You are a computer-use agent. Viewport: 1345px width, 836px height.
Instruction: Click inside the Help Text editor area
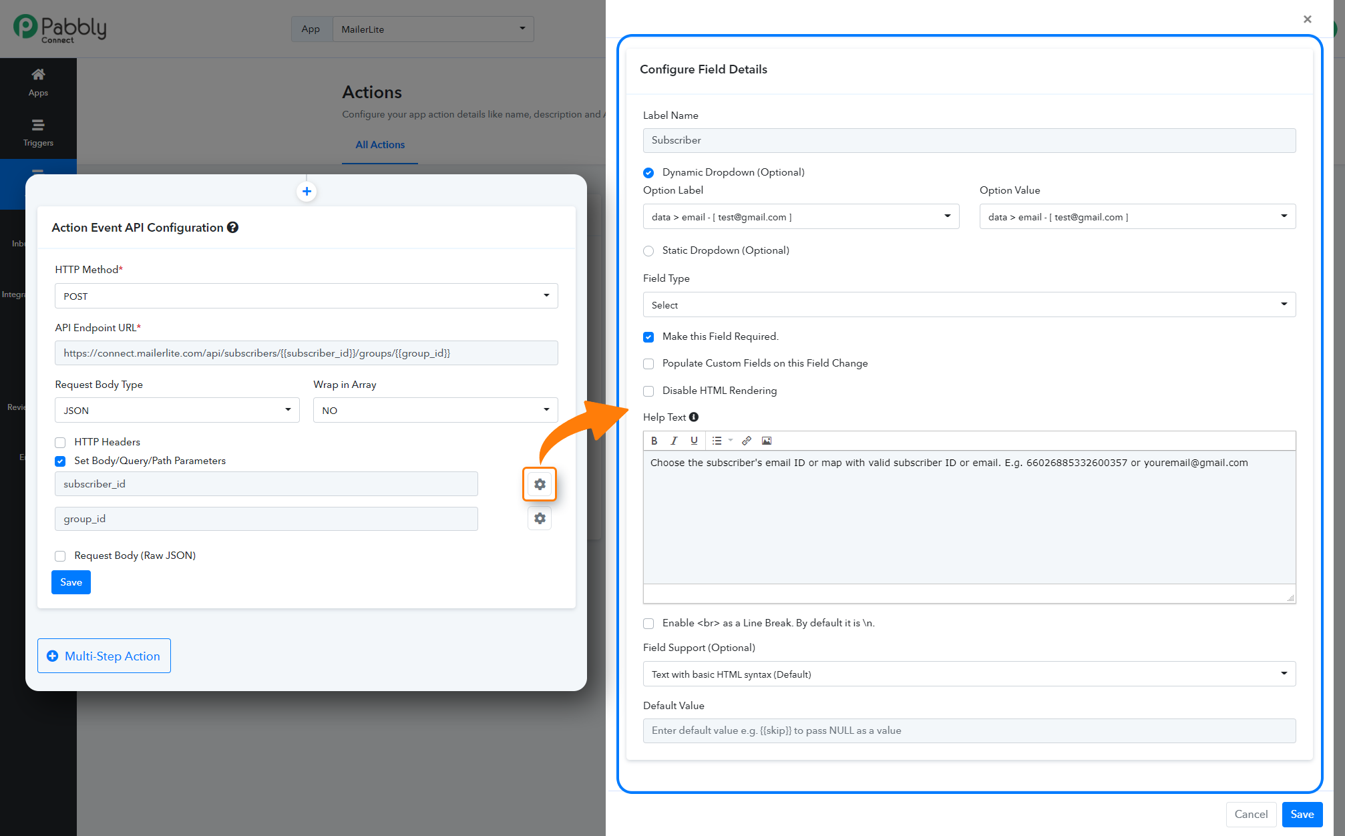pos(969,517)
